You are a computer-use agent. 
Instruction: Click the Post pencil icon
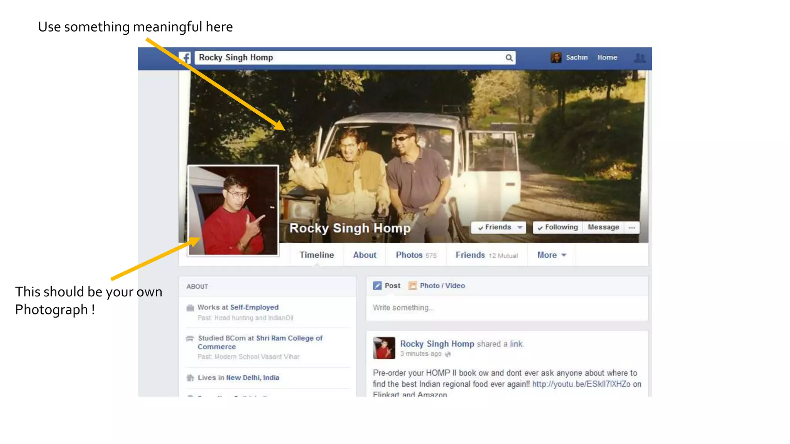pos(377,286)
